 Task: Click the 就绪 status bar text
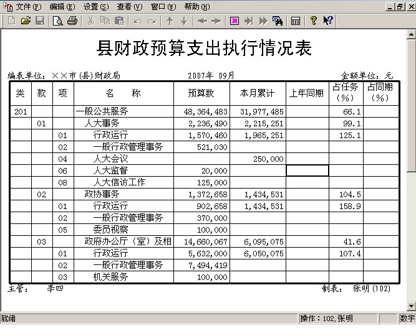point(9,318)
